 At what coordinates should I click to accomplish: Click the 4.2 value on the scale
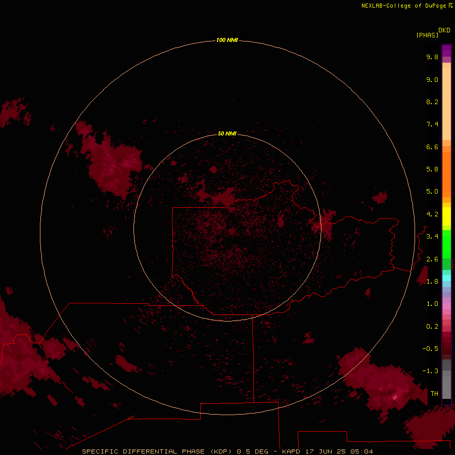432,214
